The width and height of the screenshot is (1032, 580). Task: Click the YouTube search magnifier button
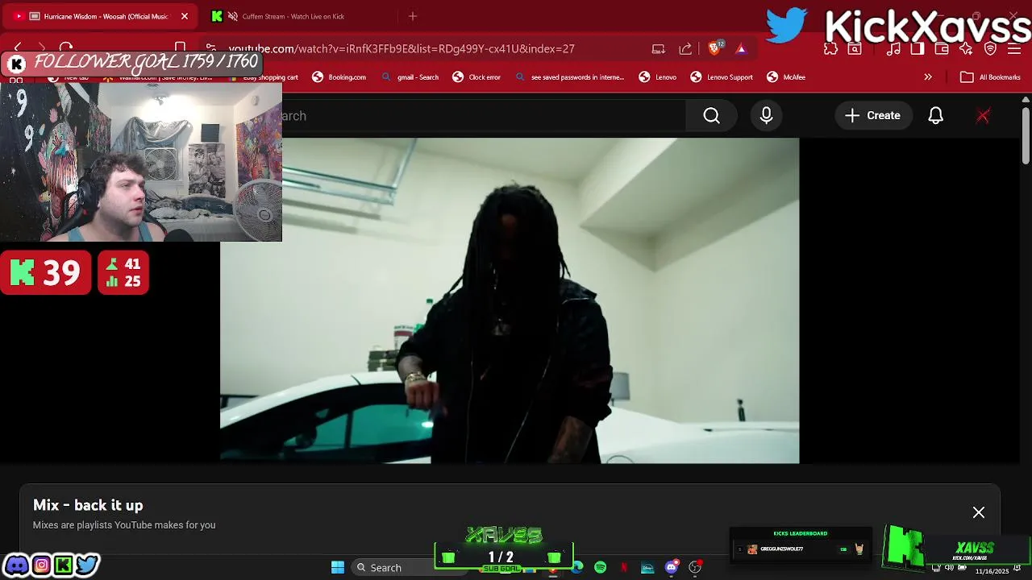(x=711, y=116)
